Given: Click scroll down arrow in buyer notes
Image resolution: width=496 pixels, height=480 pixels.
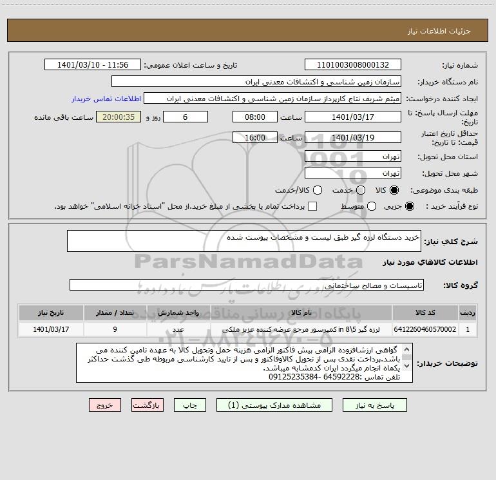Looking at the screenshot, I should coord(407,366).
